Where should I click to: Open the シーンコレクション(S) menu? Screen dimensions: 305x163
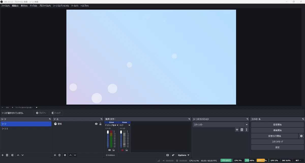pyautogui.click(x=61, y=6)
